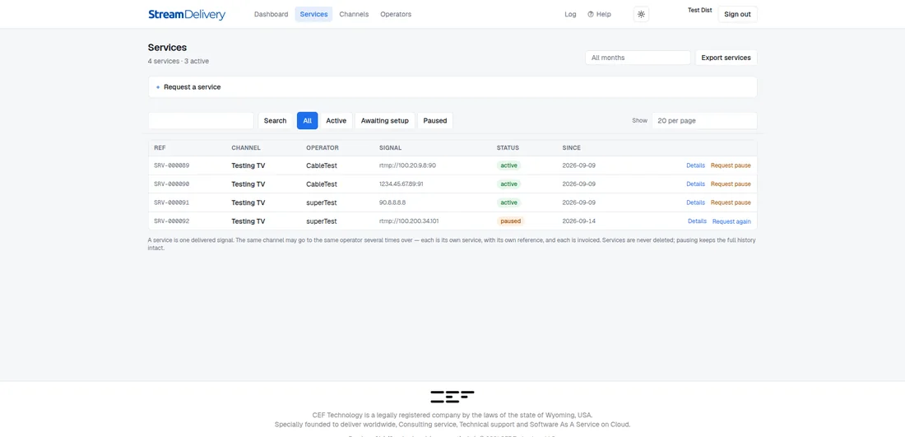Open Details for SRV-000090
Viewport: 905px width, 437px height.
tap(695, 184)
